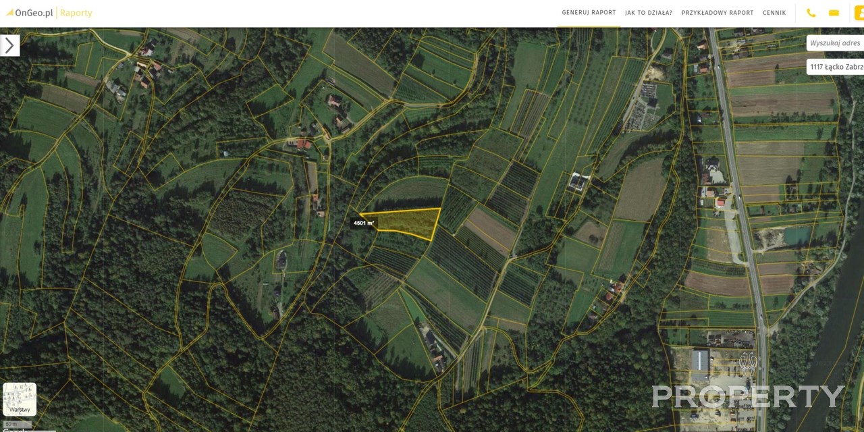The width and height of the screenshot is (864, 432).
Task: Open the Warstwy layers switcher
Action: point(20,400)
